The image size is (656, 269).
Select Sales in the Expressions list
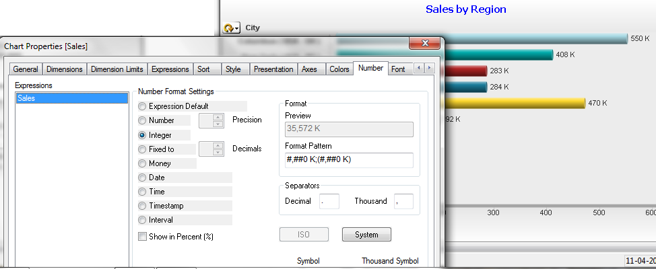pos(71,98)
